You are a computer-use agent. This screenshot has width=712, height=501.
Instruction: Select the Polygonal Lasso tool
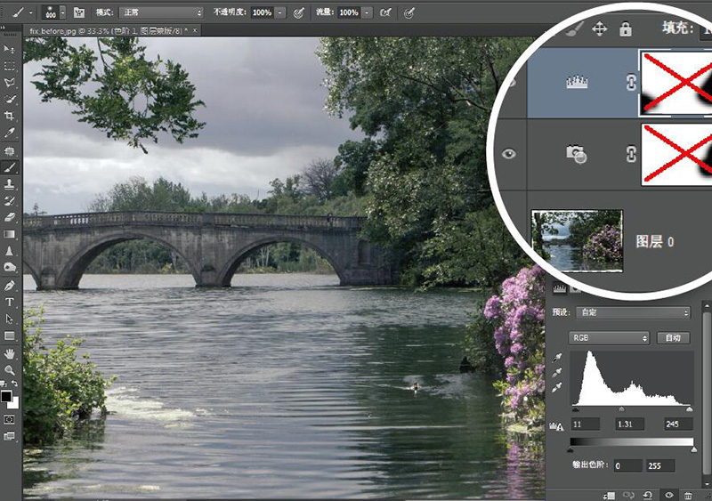[x=9, y=82]
